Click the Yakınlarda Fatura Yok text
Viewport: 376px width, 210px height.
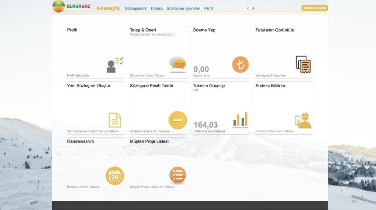click(270, 75)
